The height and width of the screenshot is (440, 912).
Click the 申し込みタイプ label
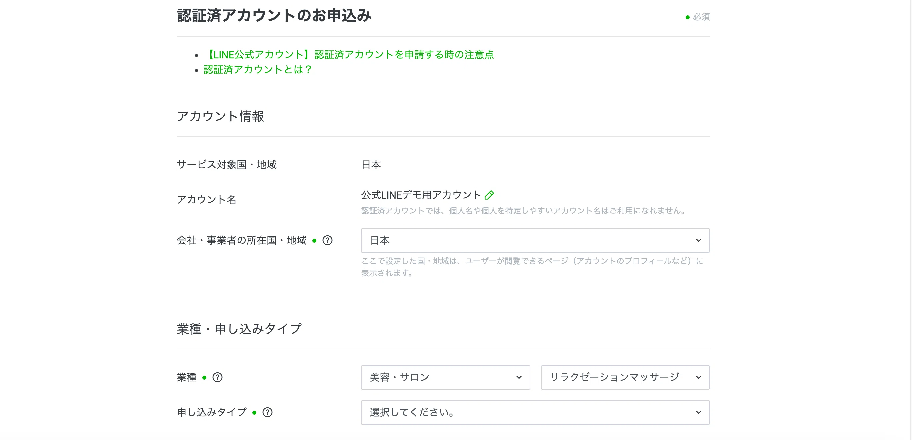212,412
